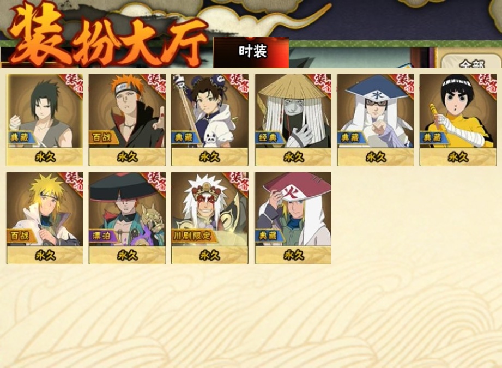Pick the black hat 漂泊 costume

coord(127,218)
